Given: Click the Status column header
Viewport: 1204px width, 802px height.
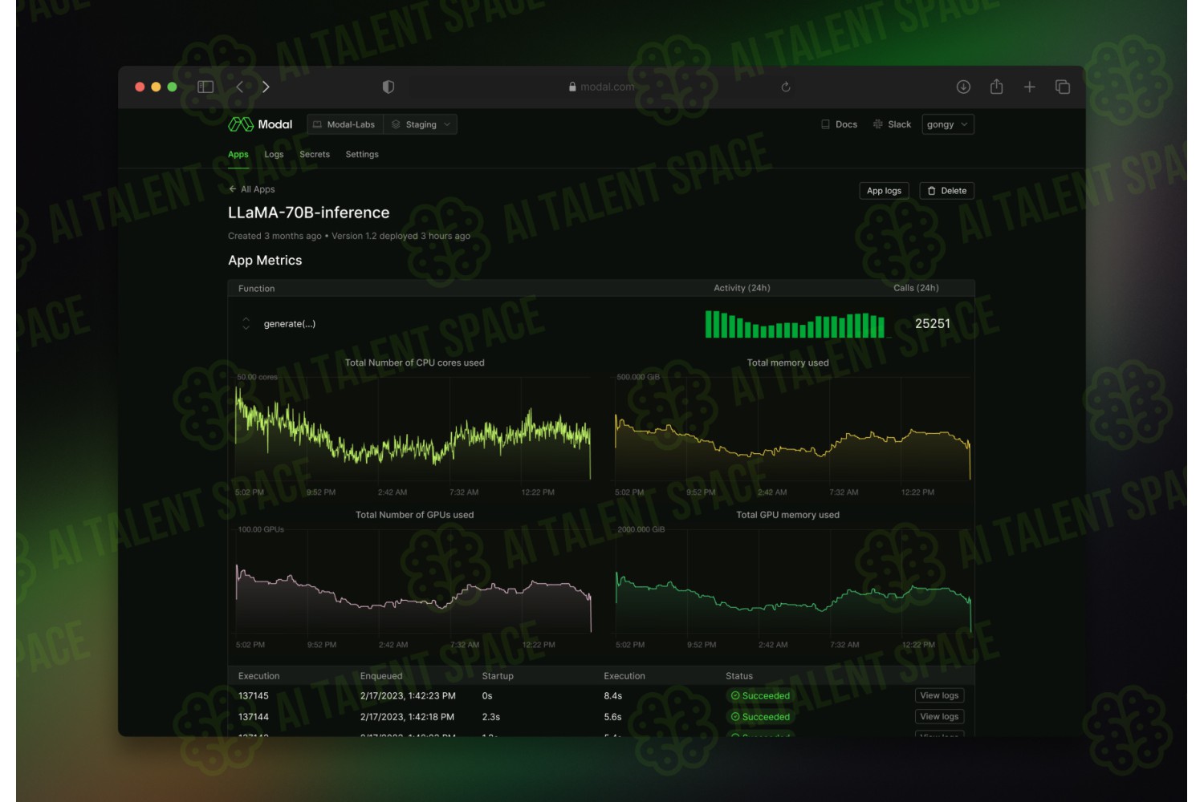Looking at the screenshot, I should [739, 676].
